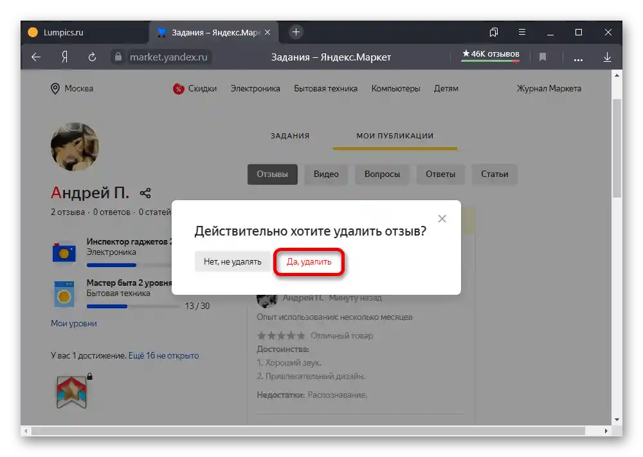Cancel with 'Нет, не удалять' button

coord(233,262)
